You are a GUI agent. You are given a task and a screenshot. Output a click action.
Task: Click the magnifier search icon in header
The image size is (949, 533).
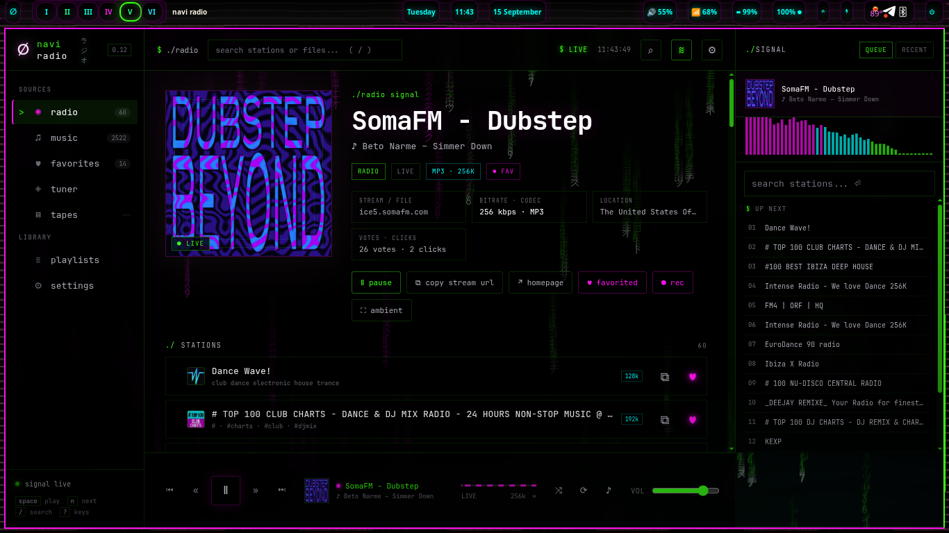[x=650, y=50]
